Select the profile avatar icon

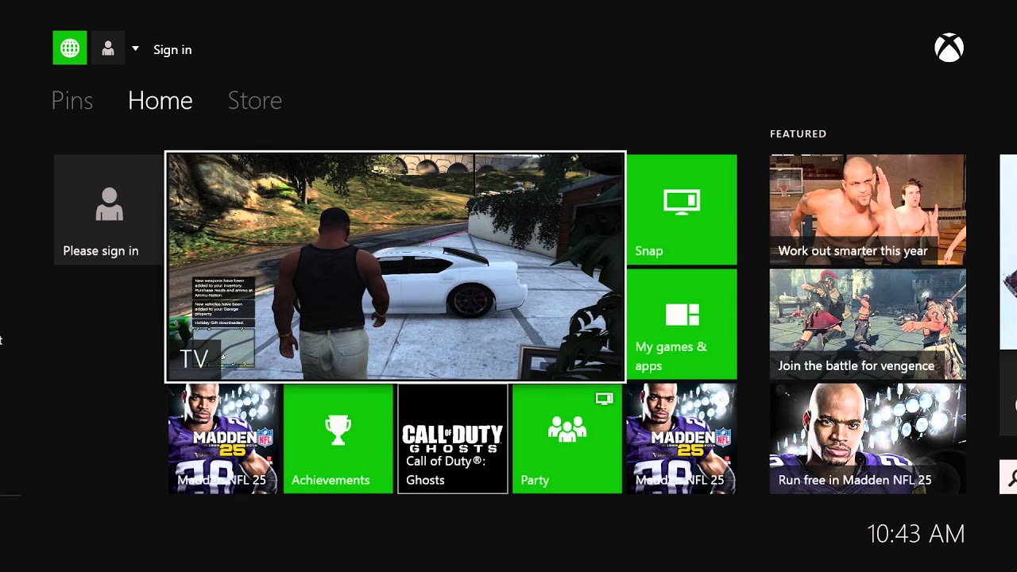click(108, 48)
